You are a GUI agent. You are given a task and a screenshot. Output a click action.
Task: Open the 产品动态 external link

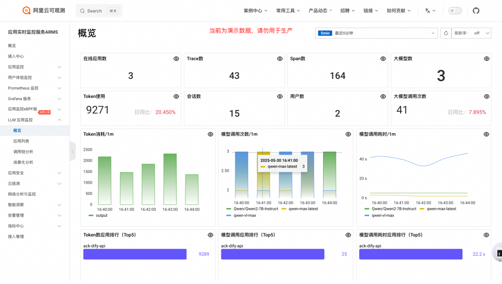320,11
